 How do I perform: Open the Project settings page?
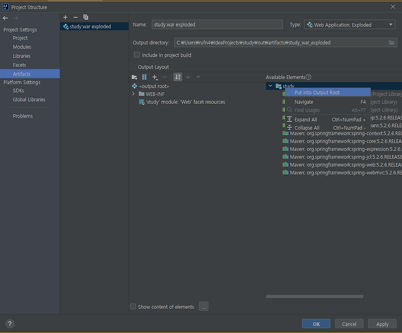20,38
